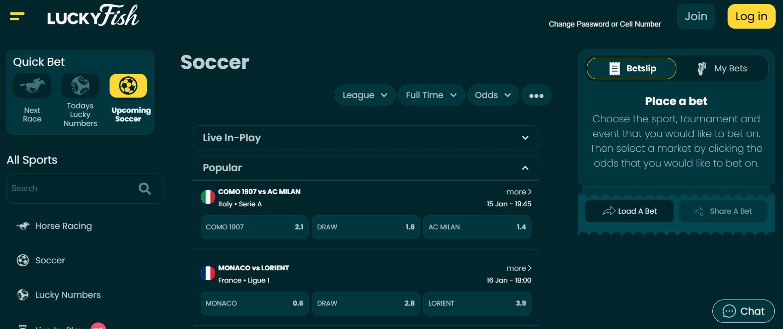The height and width of the screenshot is (329, 783).
Task: Open the three-dots more filters icon
Action: coord(536,95)
